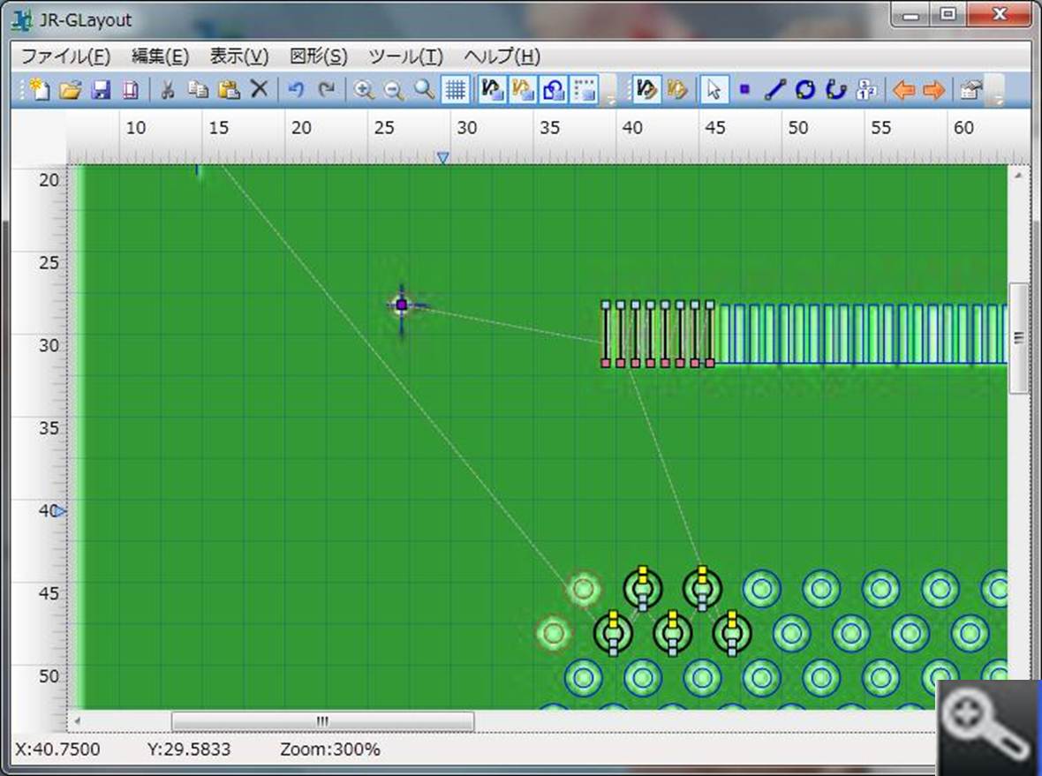Create a new file from the toolbar
The width and height of the screenshot is (1042, 776).
click(x=40, y=89)
